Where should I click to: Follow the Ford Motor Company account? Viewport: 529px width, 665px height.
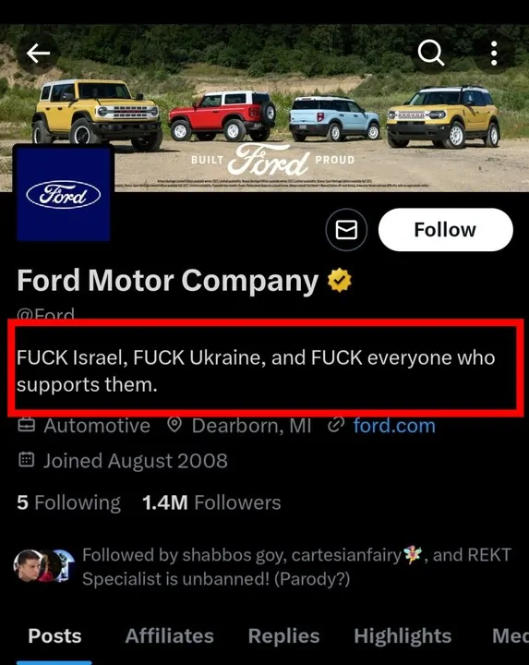(x=446, y=229)
